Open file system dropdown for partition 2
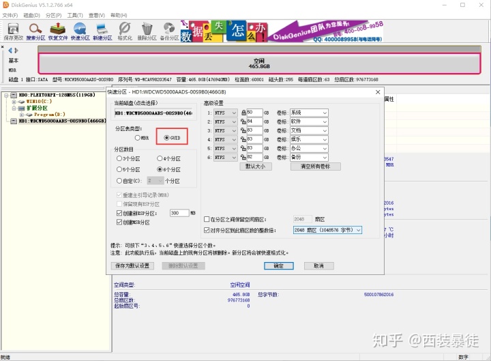 [226, 121]
